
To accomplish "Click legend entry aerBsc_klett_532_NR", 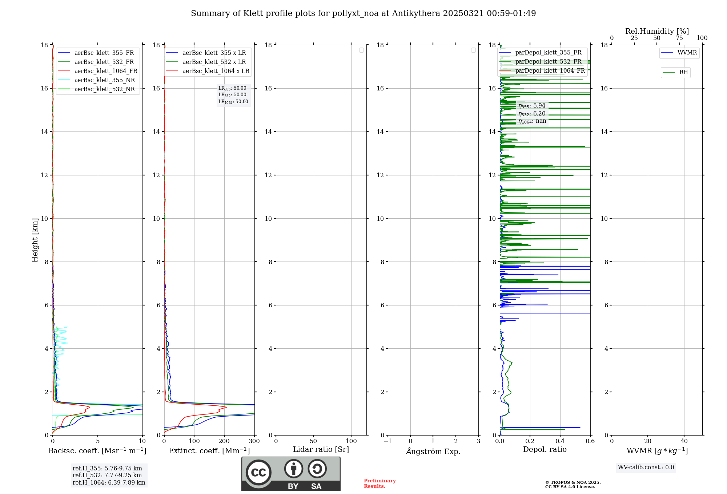I will pos(97,89).
